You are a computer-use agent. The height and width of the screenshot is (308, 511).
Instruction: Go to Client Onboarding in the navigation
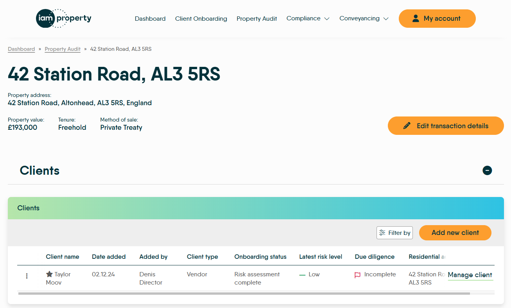[201, 19]
